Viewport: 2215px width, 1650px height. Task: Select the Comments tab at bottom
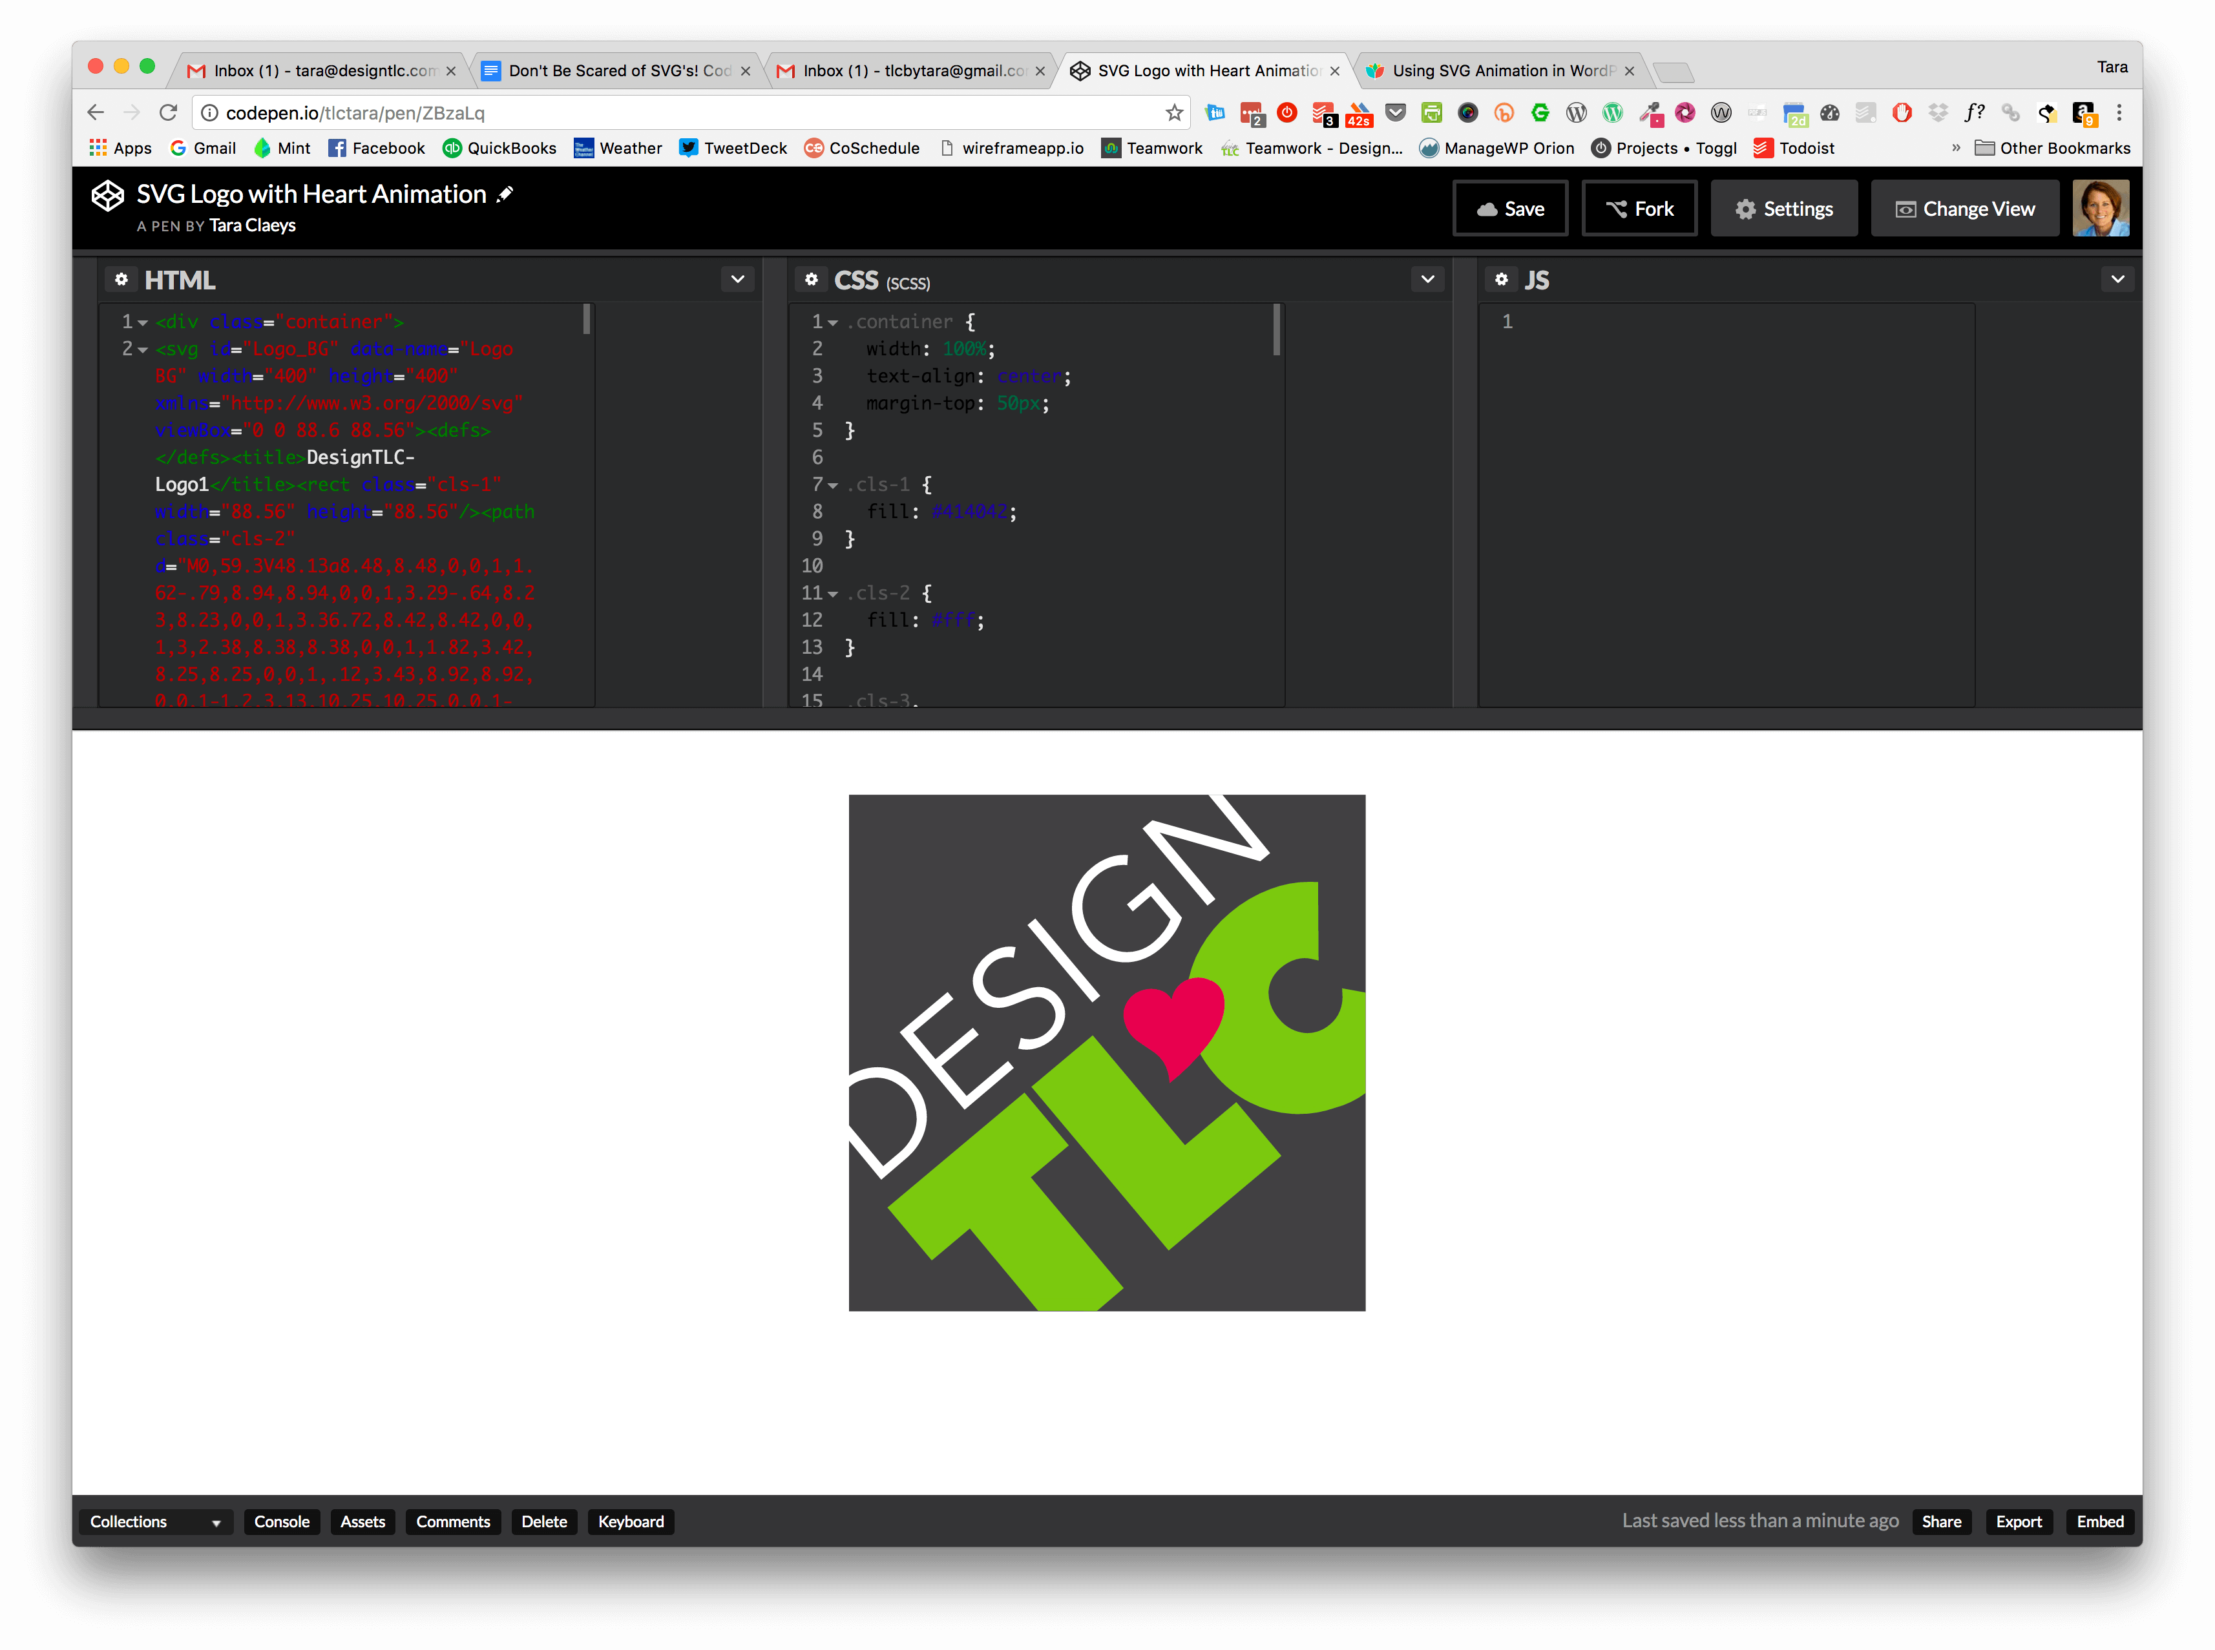[452, 1521]
